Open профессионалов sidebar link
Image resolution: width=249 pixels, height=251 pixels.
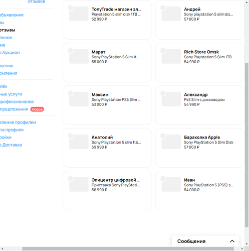[x=17, y=102]
